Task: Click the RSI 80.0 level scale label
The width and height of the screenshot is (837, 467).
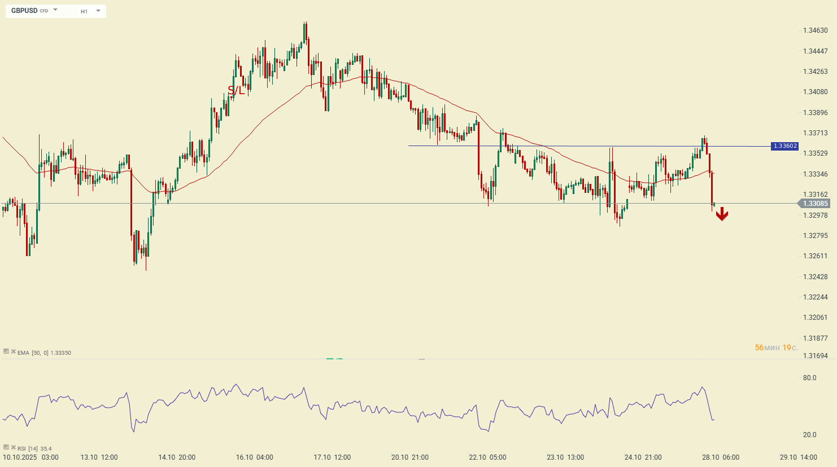Action: click(x=809, y=378)
